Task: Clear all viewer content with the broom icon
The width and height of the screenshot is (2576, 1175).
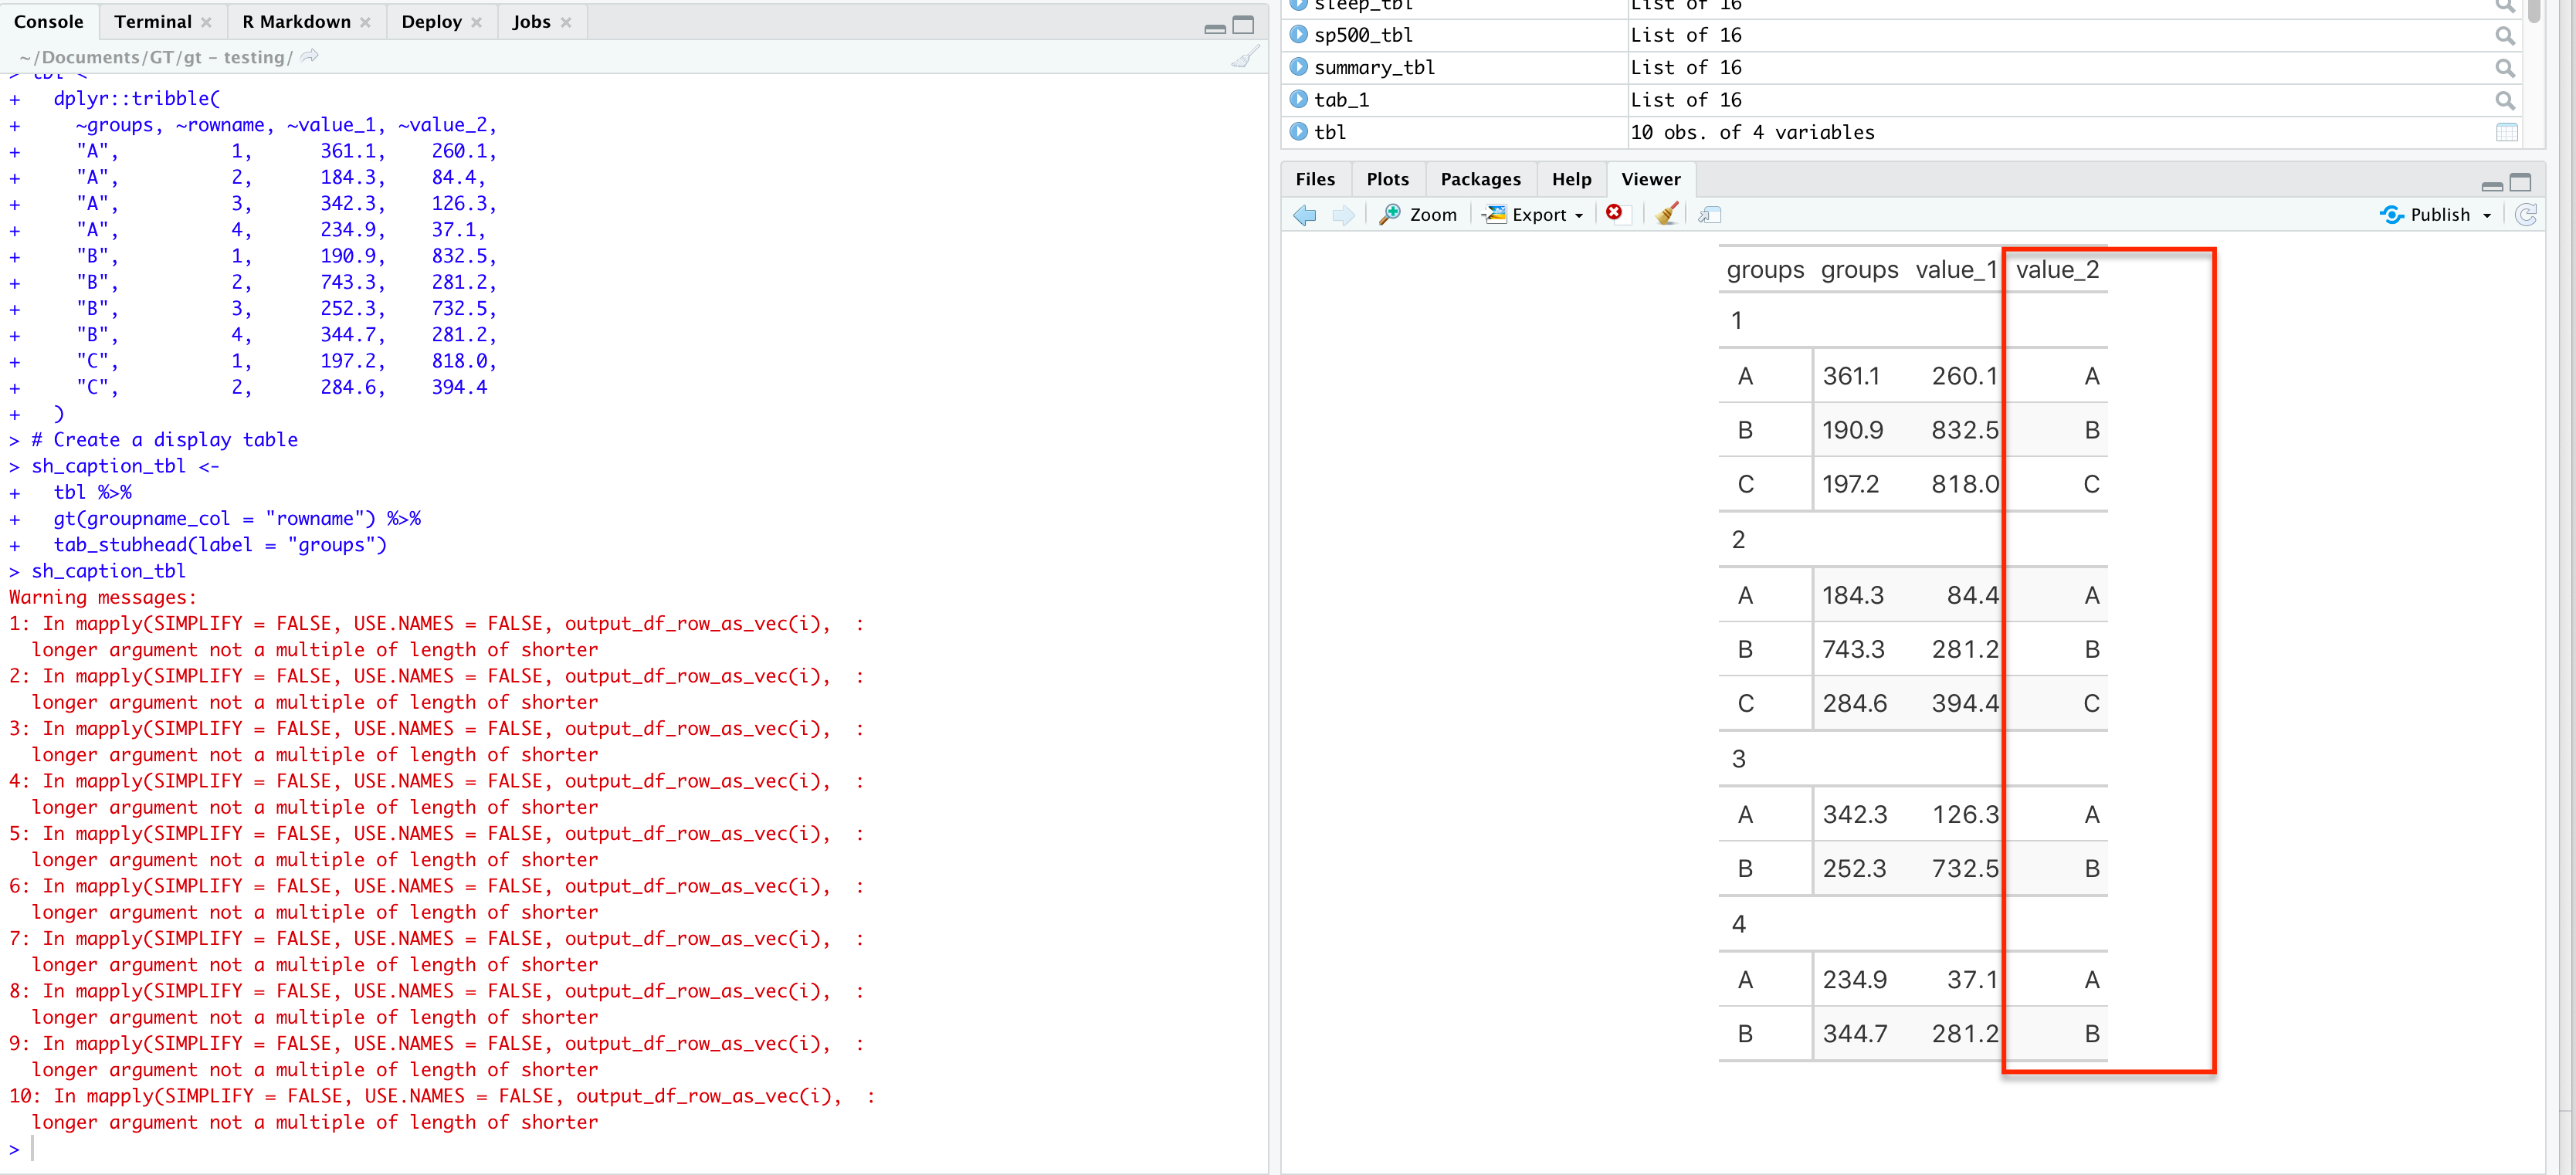Action: (1666, 214)
